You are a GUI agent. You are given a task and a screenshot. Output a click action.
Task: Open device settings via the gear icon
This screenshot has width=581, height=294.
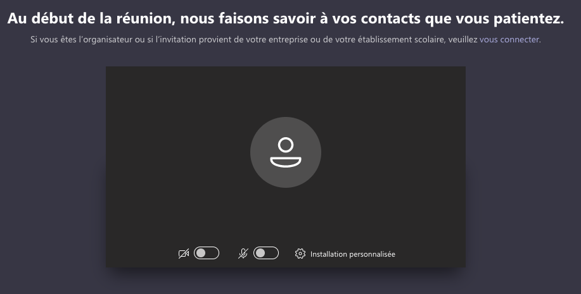pos(300,254)
